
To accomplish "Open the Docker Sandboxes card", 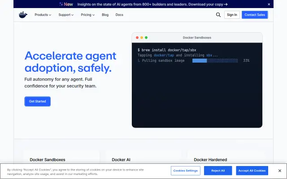I will pyautogui.click(x=61, y=157).
